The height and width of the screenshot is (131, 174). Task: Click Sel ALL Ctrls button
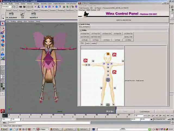(x=128, y=37)
